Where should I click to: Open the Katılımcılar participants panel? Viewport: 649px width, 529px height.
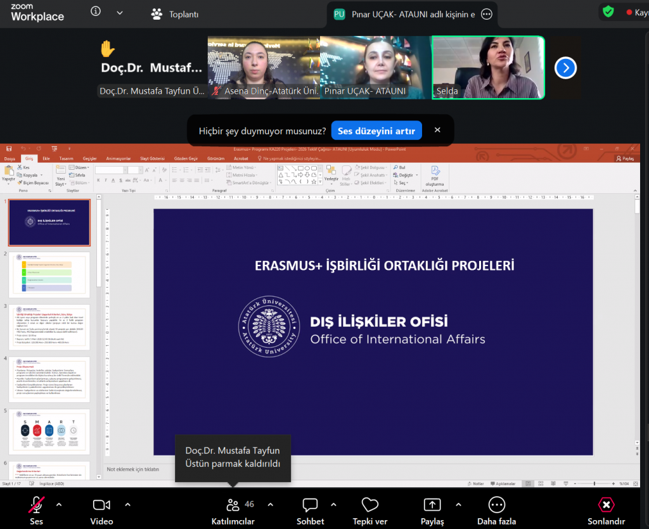[233, 505]
